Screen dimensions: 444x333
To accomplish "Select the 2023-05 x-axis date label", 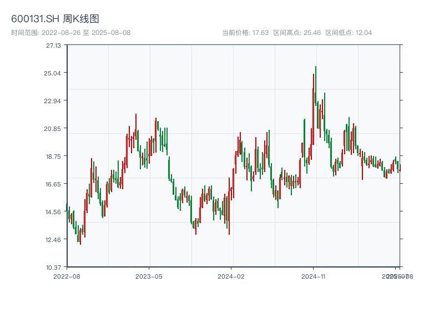I will [149, 276].
